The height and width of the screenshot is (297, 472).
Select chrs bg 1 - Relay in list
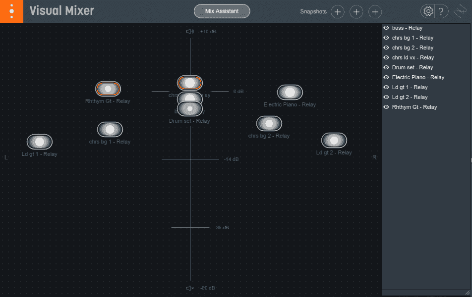coord(413,38)
